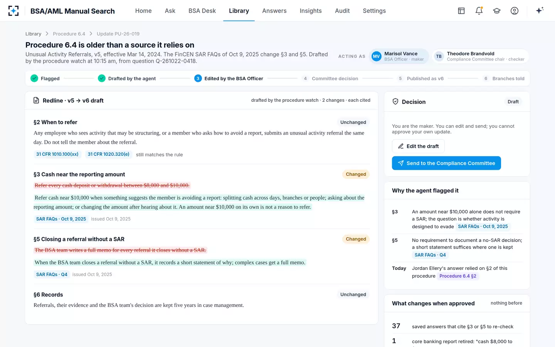Click the struck-through §5 full memo sentence

click(x=120, y=250)
